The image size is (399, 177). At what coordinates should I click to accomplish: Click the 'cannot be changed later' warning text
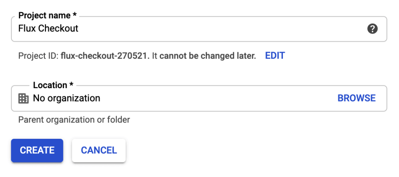click(208, 56)
